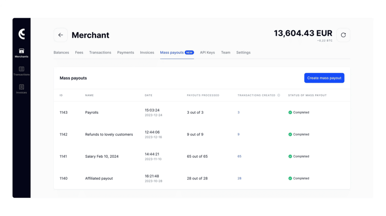Click the 13,604.43 EUR balance
386x216 pixels.
[303, 33]
